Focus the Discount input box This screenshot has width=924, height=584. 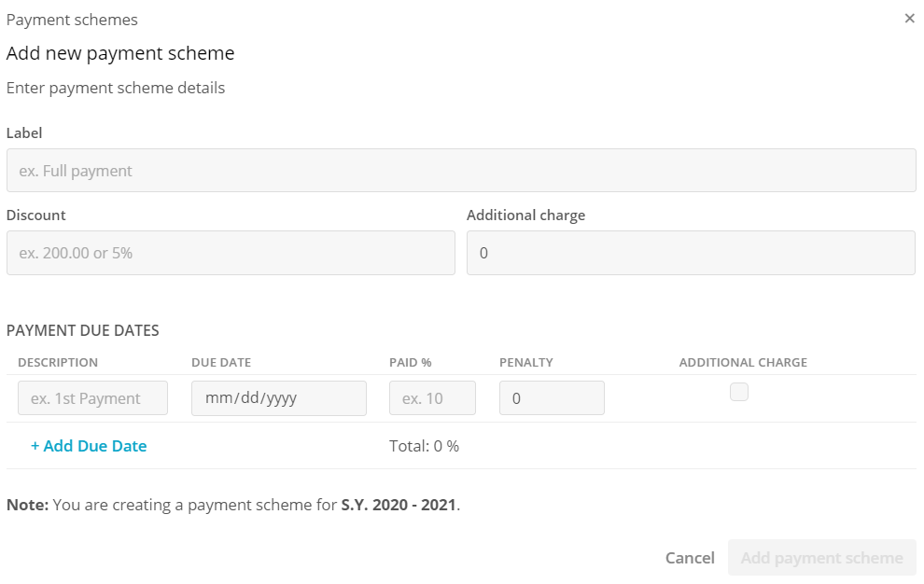(231, 253)
